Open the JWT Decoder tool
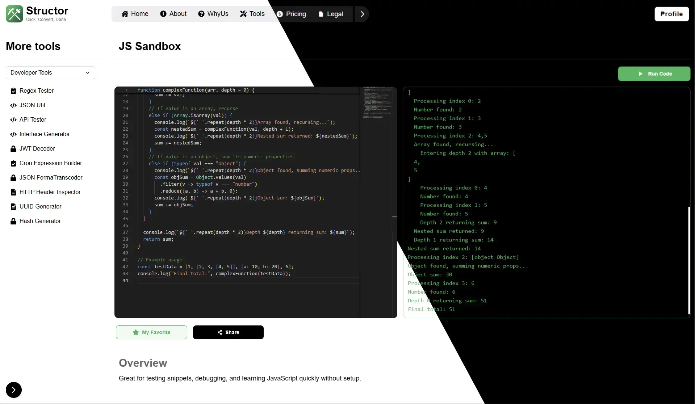Image resolution: width=695 pixels, height=404 pixels. coord(37,149)
